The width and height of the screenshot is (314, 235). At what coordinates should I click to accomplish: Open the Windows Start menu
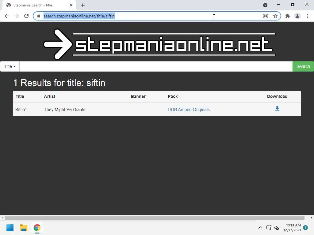10,228
